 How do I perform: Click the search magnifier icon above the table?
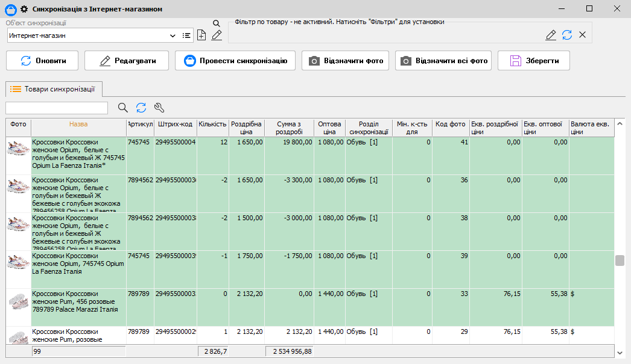click(x=123, y=108)
